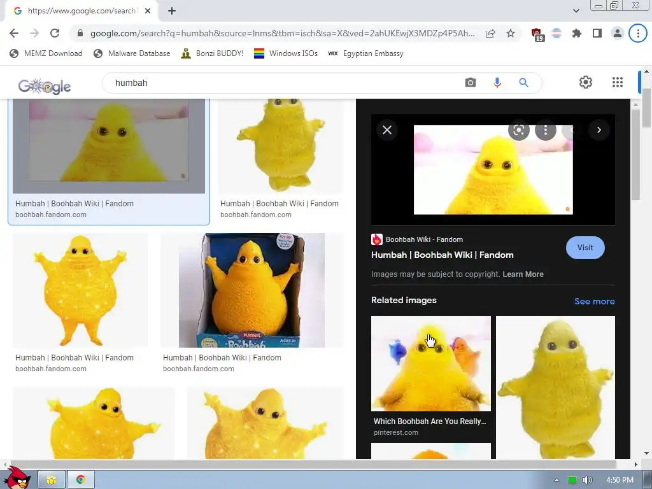Open preview panel three-dot options

pyautogui.click(x=546, y=130)
